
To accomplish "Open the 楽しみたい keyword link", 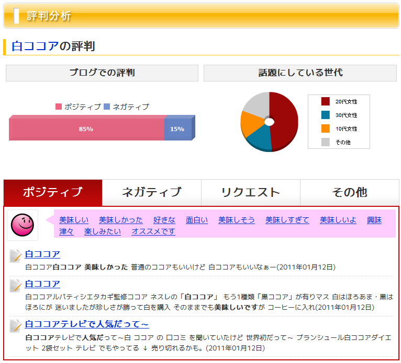I will pyautogui.click(x=103, y=231).
